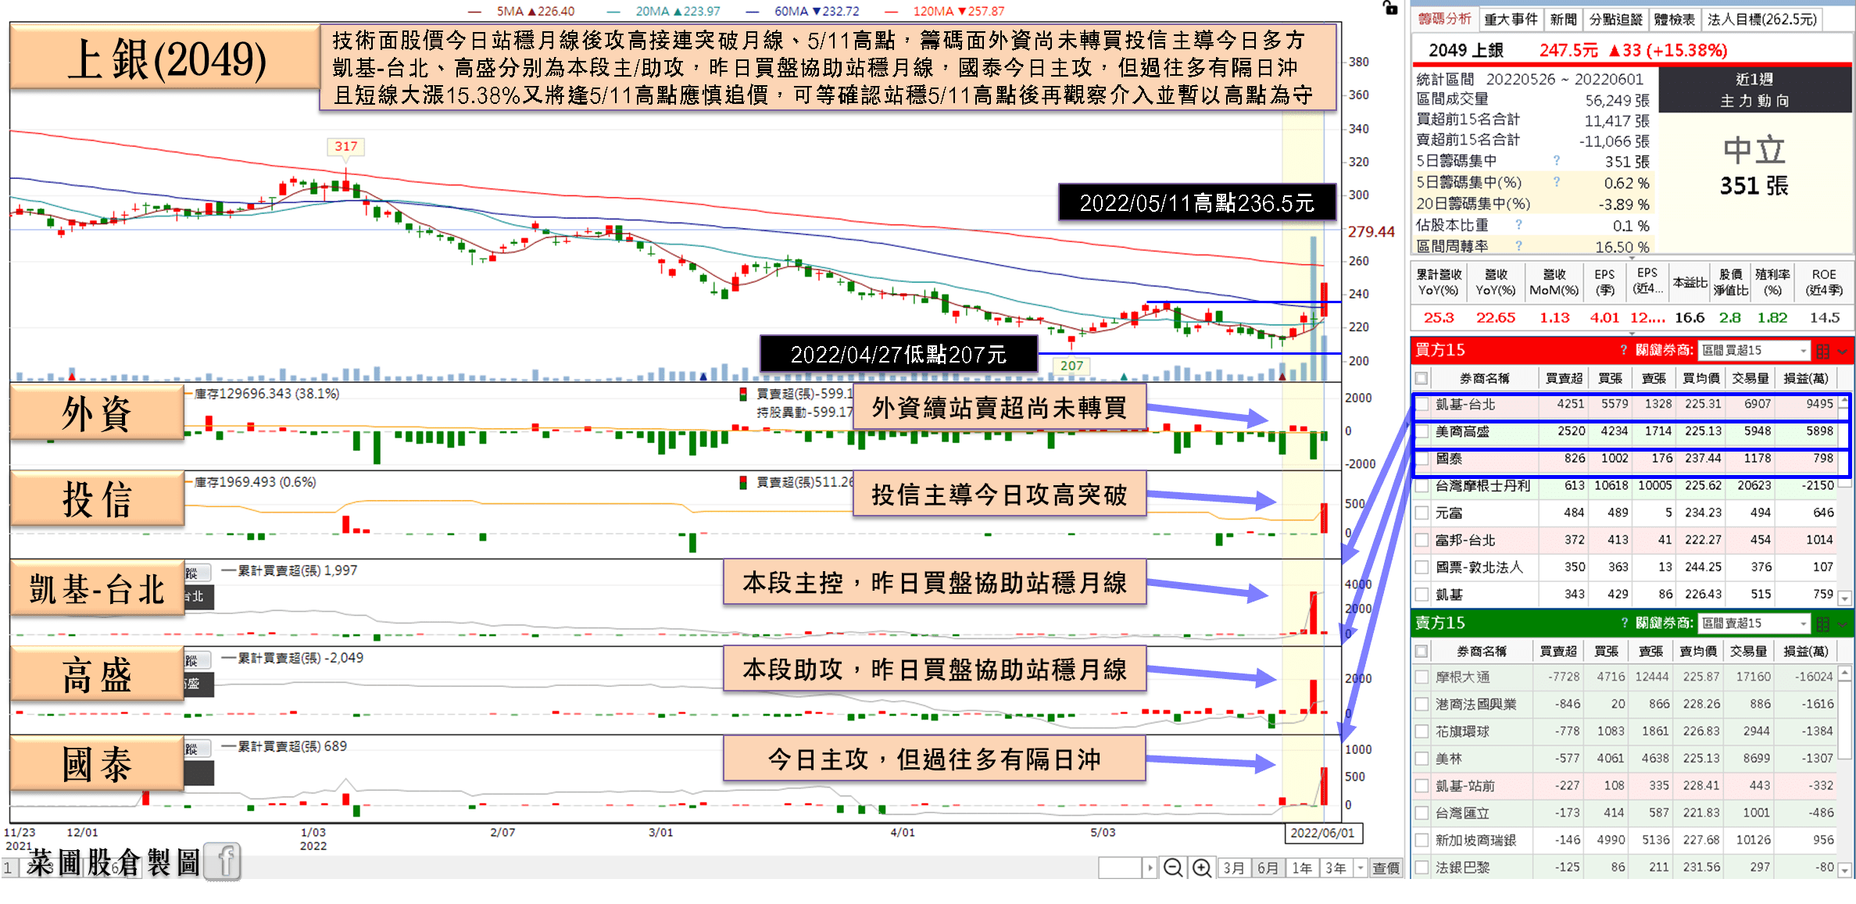Screen dimensions: 1856x904
Task: Toggle the select-all checkbox in 買方15 table header
Action: point(1422,378)
